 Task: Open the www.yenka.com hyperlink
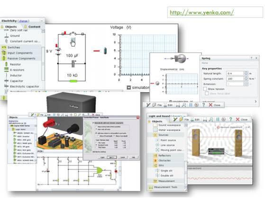pos(201,12)
